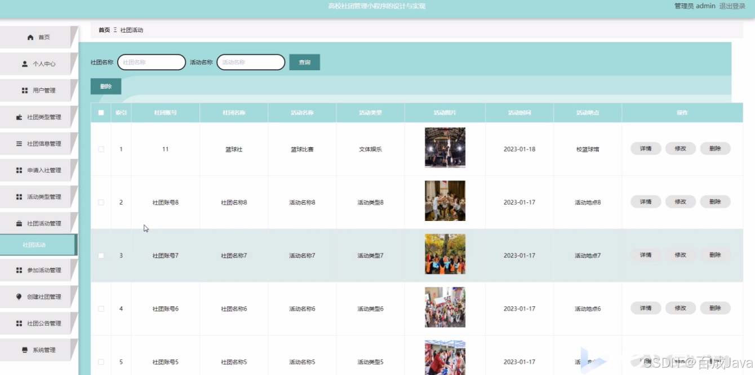Click 修改 for the 篮球社 row

[680, 148]
